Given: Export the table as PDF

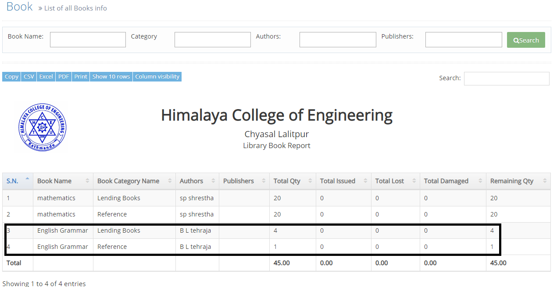Looking at the screenshot, I should pos(64,77).
